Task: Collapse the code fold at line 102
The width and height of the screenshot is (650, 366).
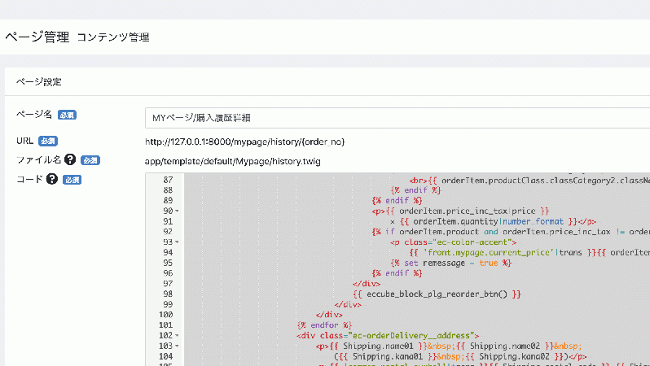Action: click(x=177, y=335)
